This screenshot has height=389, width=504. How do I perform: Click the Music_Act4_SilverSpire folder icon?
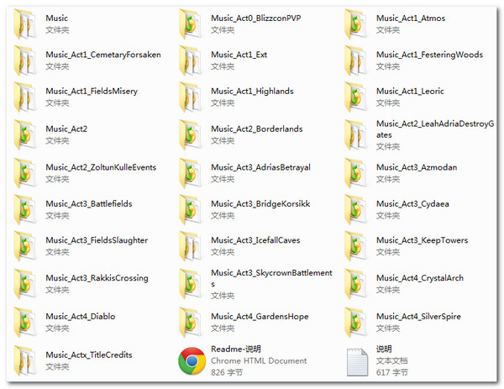356,323
